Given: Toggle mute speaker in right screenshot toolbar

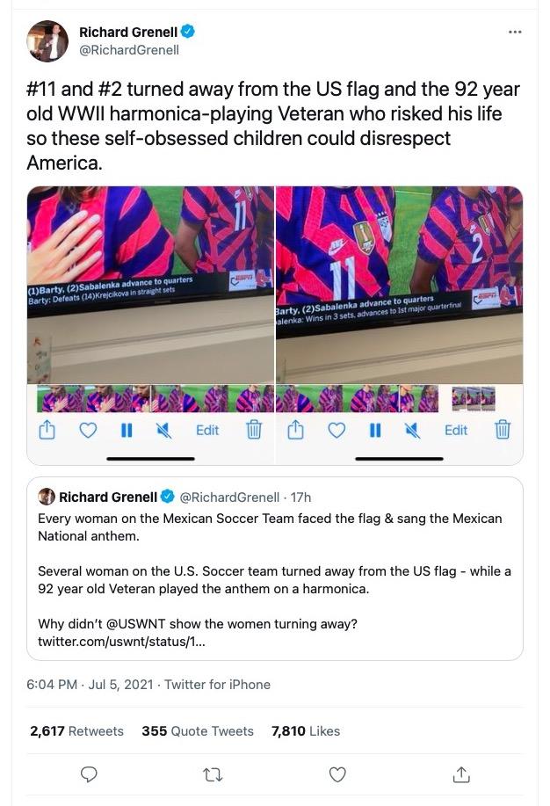Looking at the screenshot, I should (412, 430).
